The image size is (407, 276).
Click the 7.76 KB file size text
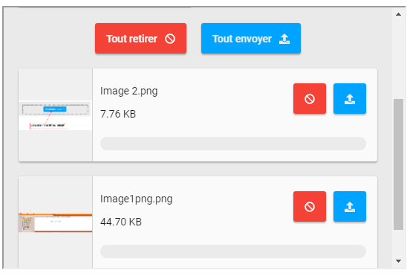(118, 114)
